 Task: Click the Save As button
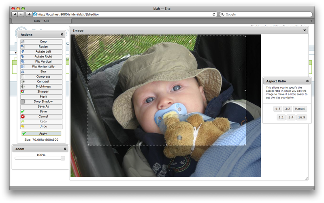[43, 106]
